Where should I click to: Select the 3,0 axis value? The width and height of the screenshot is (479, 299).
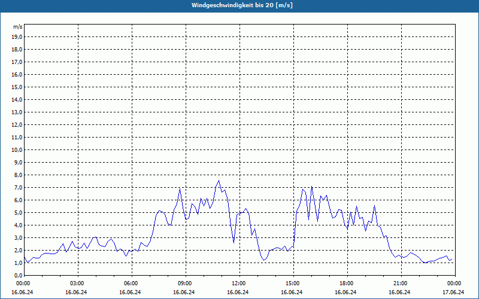click(x=18, y=237)
